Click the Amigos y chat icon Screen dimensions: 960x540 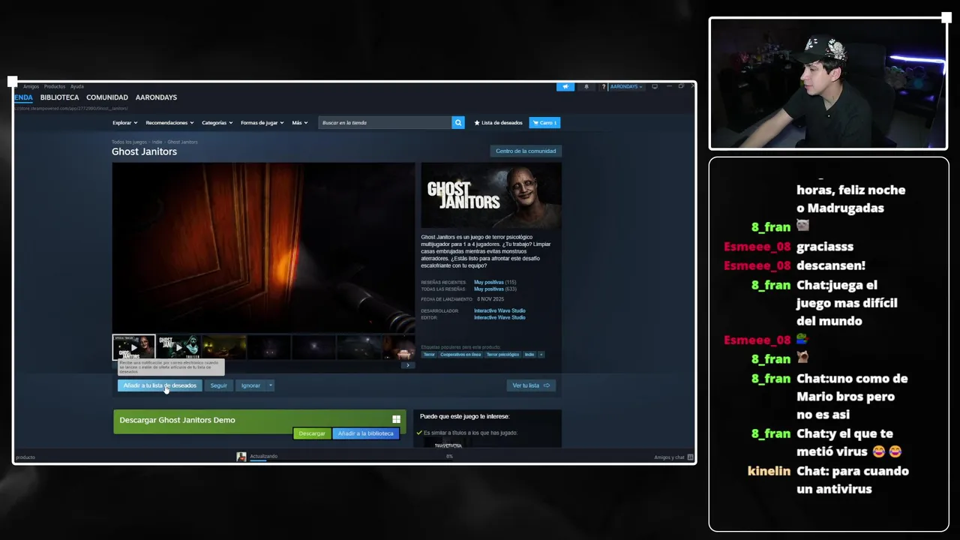click(x=690, y=457)
